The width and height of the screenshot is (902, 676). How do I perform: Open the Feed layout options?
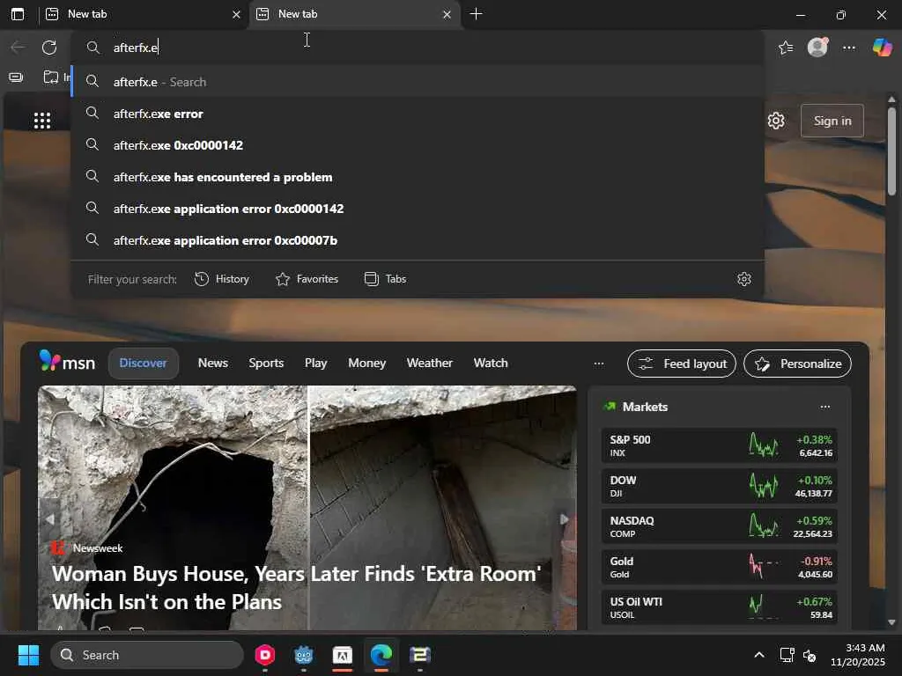coord(682,364)
